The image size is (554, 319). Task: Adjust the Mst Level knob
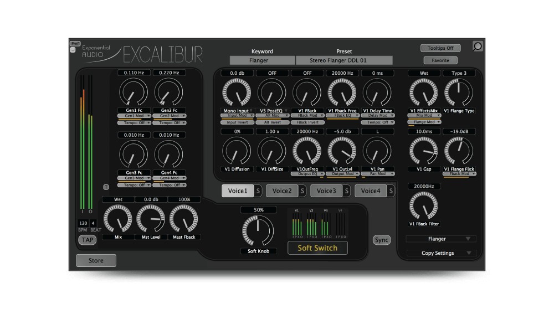click(x=151, y=219)
